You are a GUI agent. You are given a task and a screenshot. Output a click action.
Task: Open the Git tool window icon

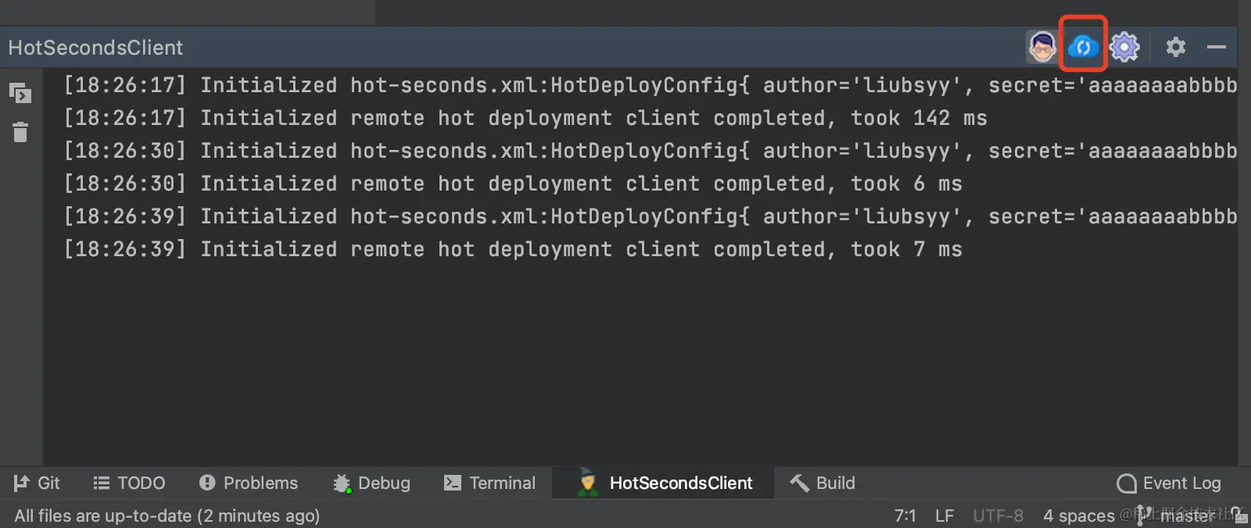click(x=37, y=483)
